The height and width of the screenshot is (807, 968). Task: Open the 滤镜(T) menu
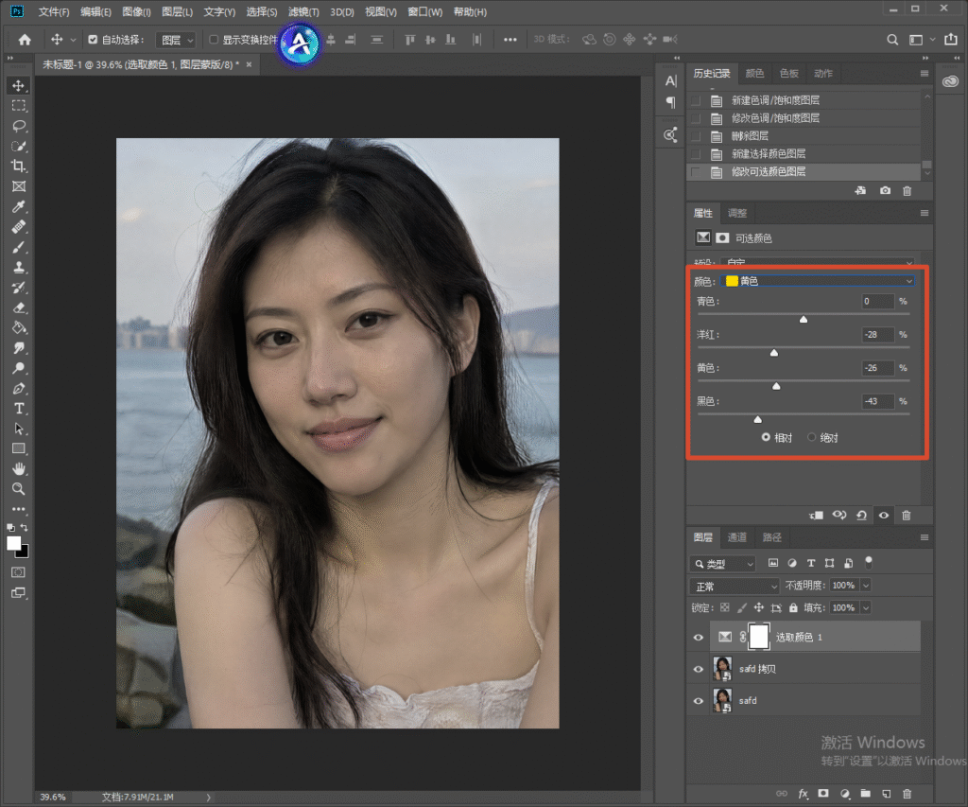click(303, 11)
